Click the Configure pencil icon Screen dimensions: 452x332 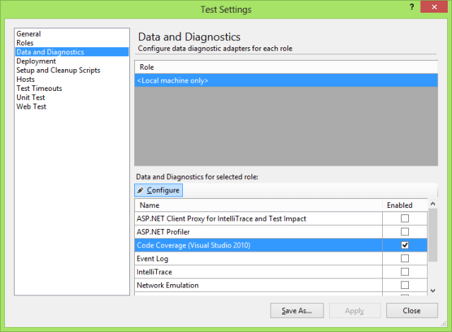[x=141, y=190]
